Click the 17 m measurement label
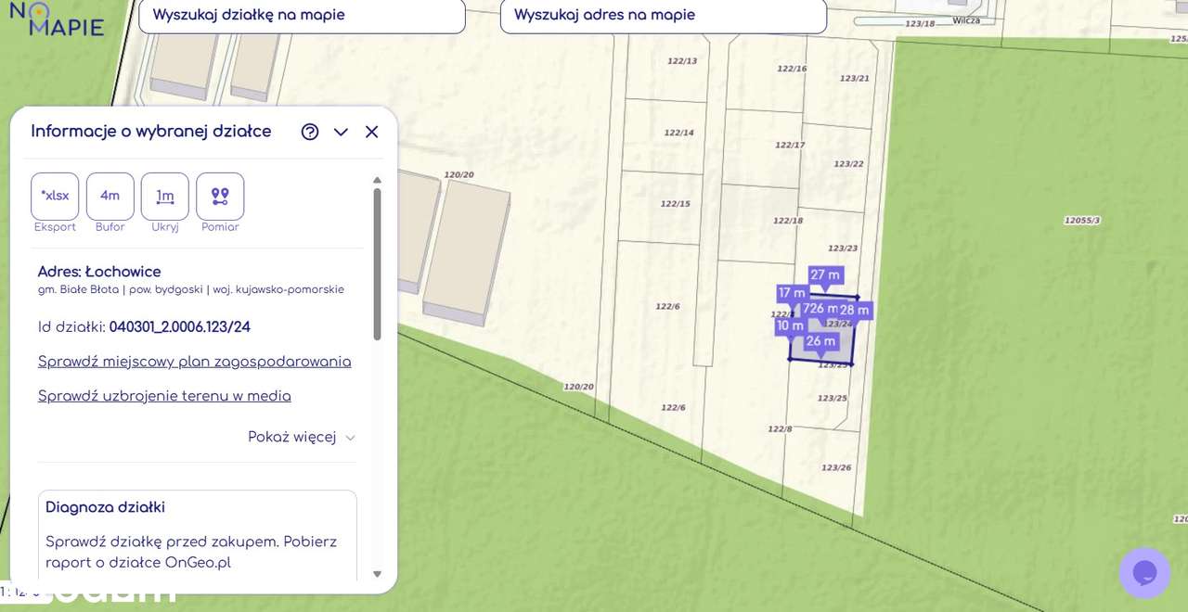 792,293
